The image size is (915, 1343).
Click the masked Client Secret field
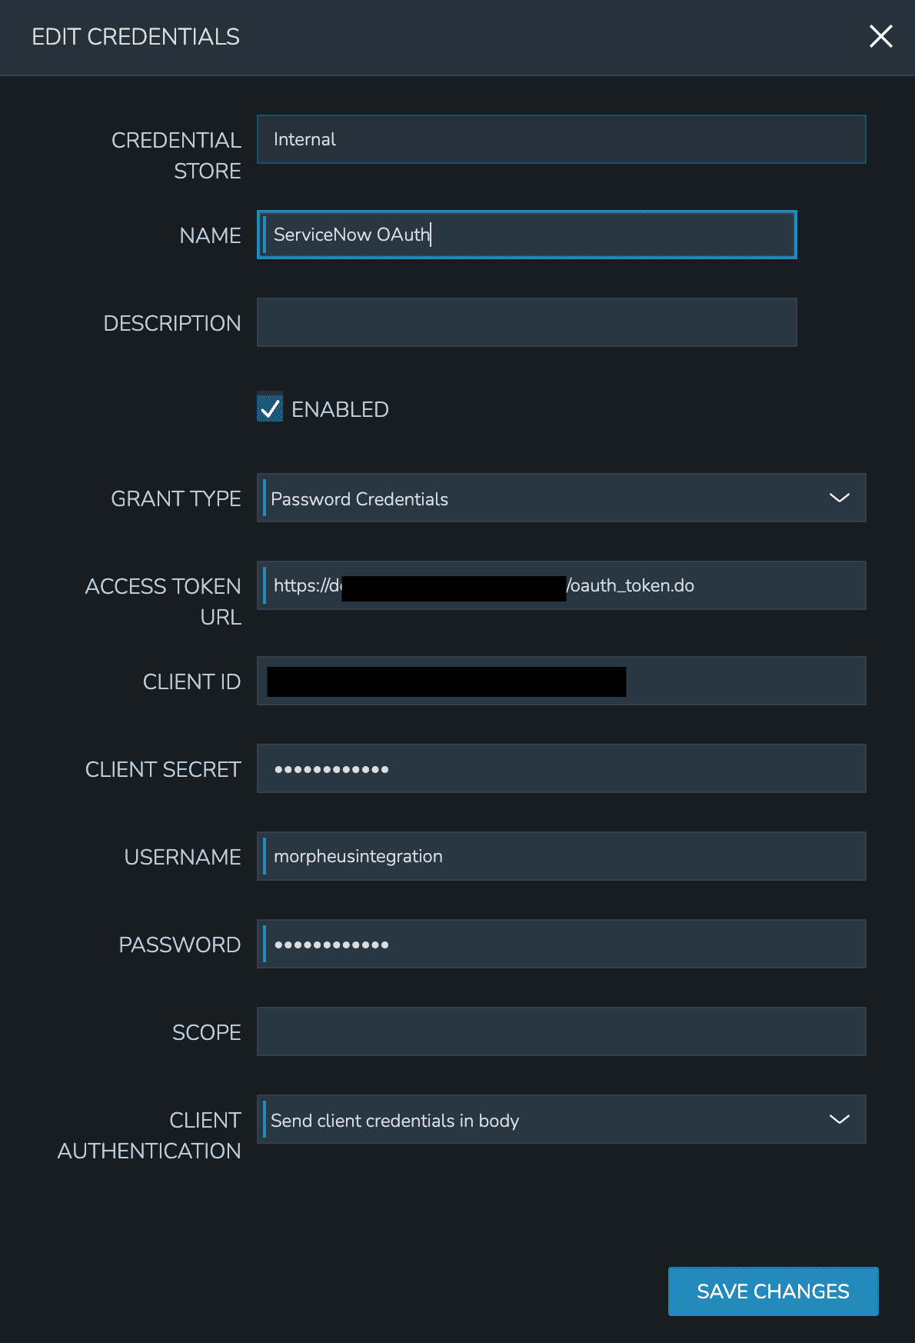point(561,768)
